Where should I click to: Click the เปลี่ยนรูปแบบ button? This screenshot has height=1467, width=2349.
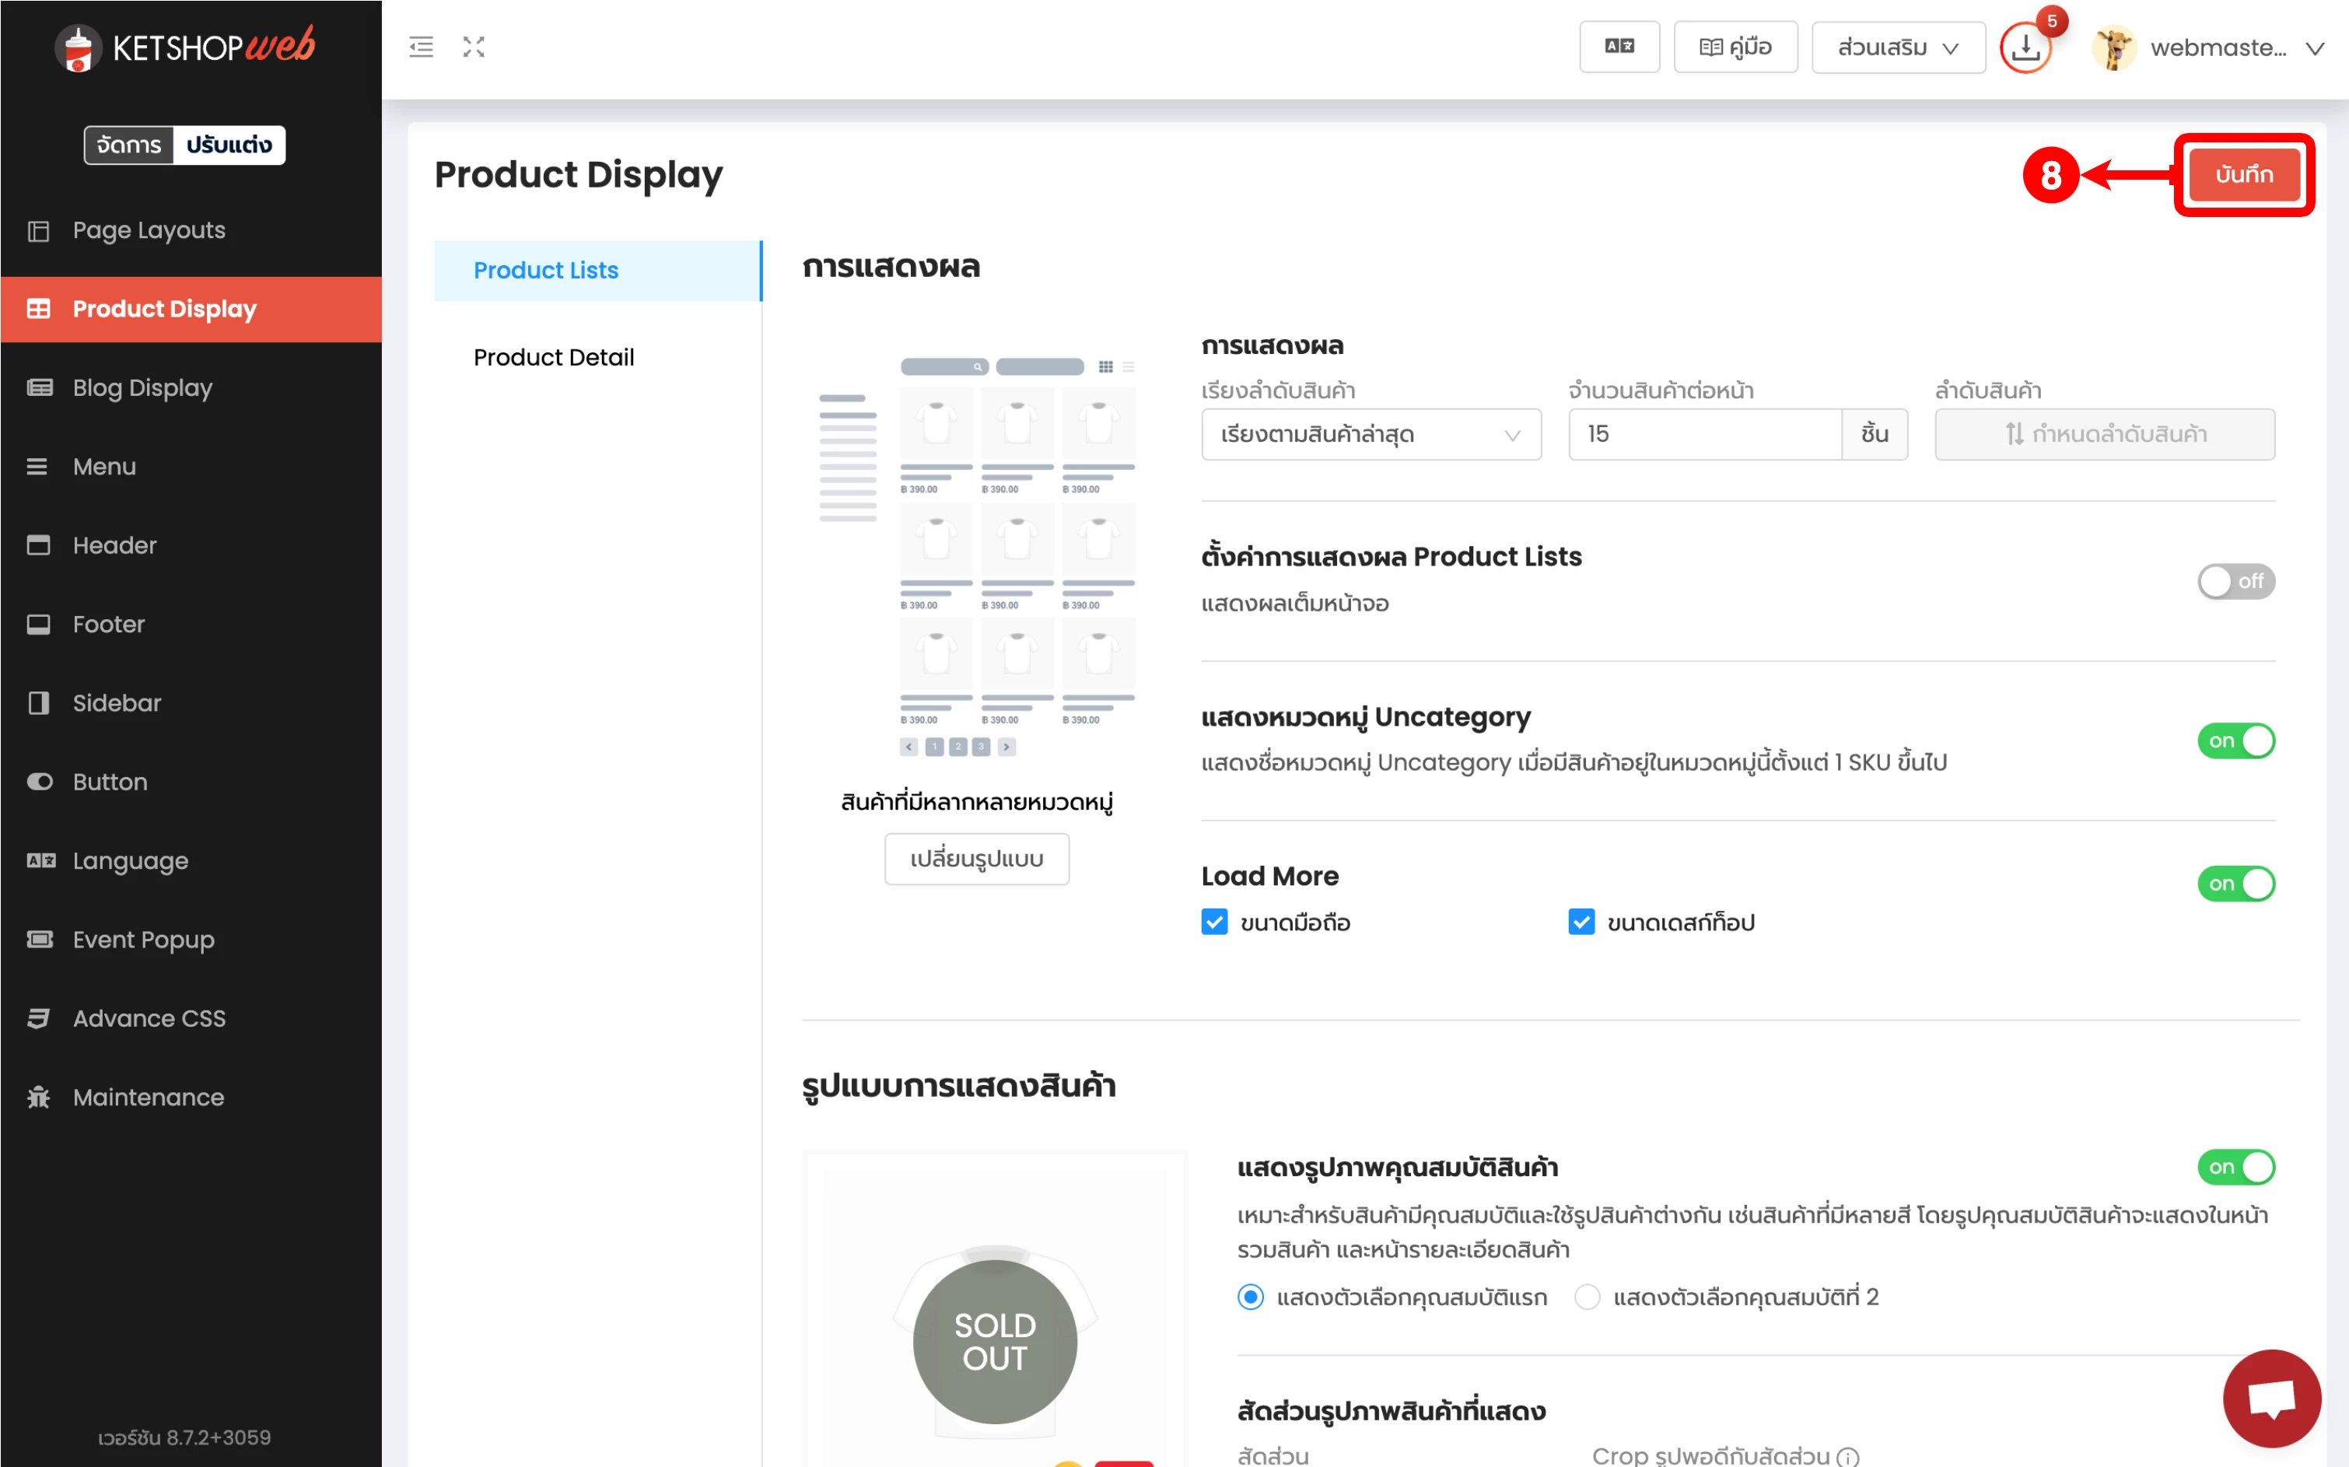(x=976, y=859)
